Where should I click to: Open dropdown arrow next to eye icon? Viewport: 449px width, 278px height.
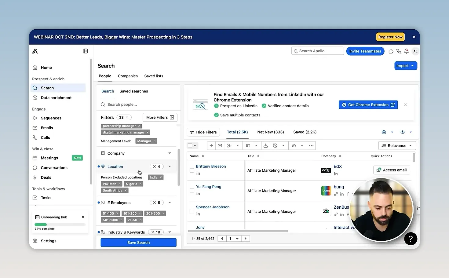(411, 132)
